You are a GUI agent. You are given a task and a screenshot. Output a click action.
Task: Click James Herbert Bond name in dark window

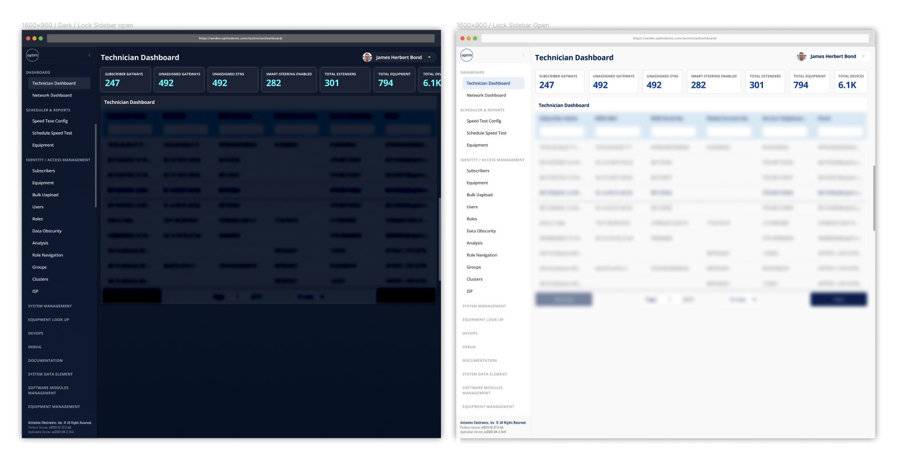[x=399, y=57]
